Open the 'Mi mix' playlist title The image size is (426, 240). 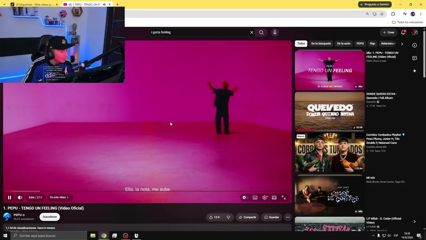click(x=370, y=178)
